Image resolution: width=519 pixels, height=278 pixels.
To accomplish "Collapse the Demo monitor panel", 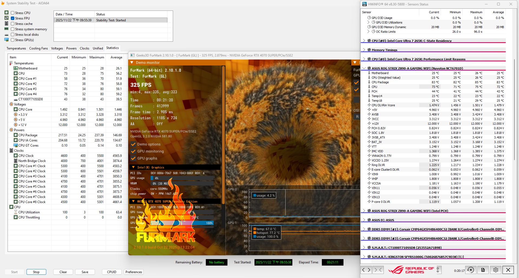I will [132, 62].
